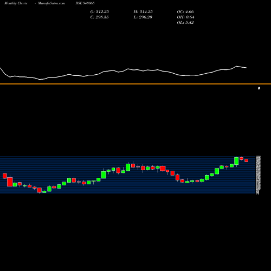Click the high value H: 314.25

click(143, 12)
